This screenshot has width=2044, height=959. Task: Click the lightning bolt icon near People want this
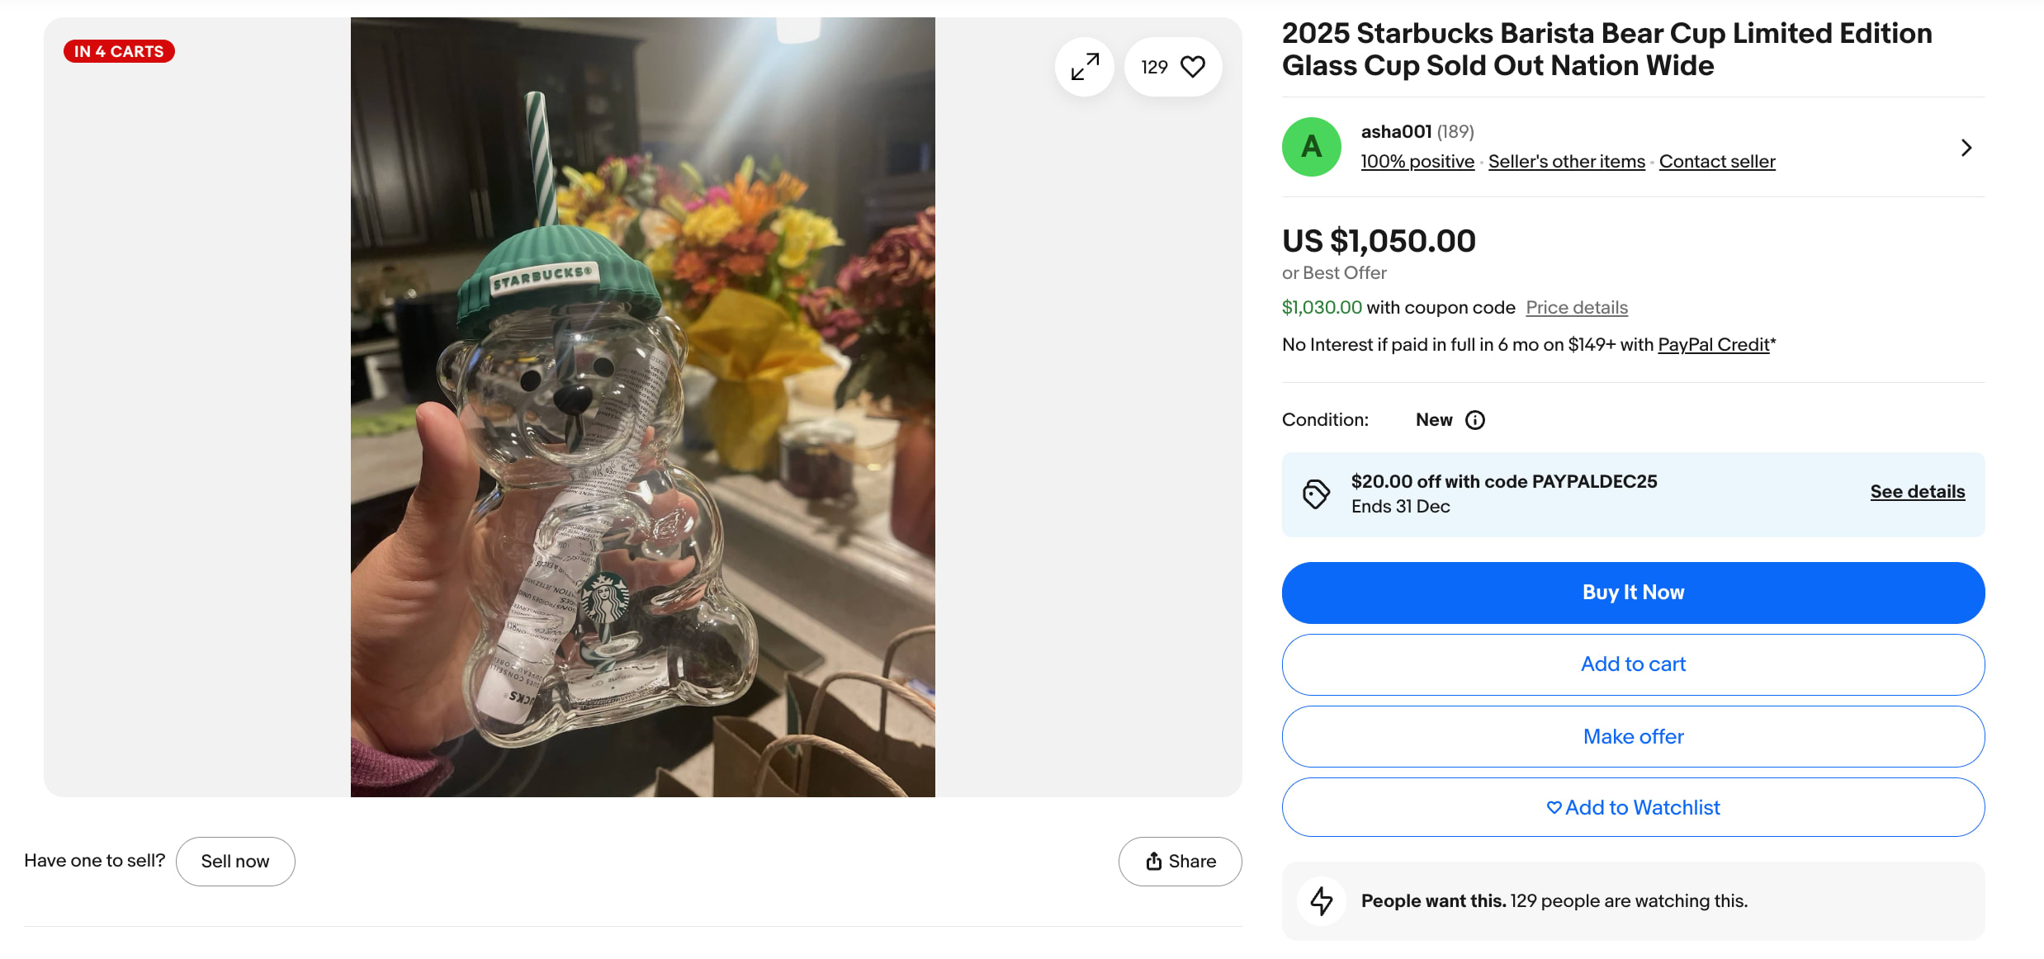click(1322, 900)
